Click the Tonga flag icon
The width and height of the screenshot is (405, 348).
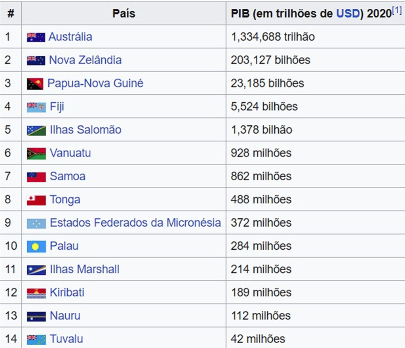pyautogui.click(x=36, y=200)
